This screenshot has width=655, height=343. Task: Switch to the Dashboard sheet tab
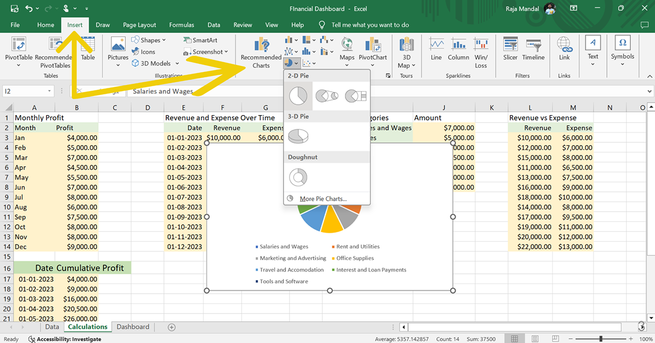point(133,327)
